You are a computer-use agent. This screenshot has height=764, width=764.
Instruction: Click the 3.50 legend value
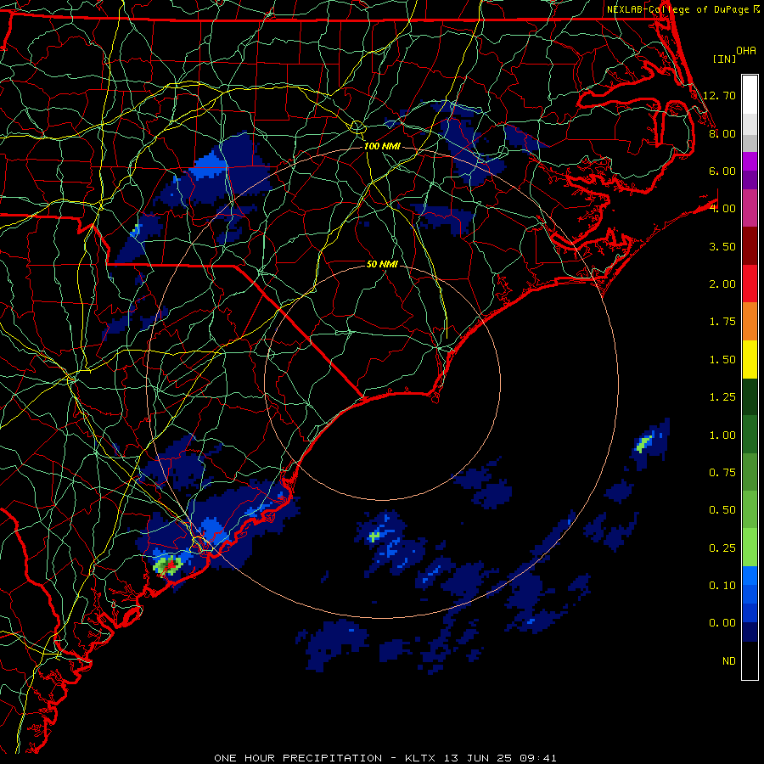[x=722, y=246]
